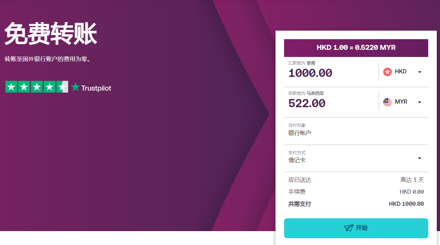440x245 pixels.
Task: Click the 免费转账 heading
Action: click(51, 34)
